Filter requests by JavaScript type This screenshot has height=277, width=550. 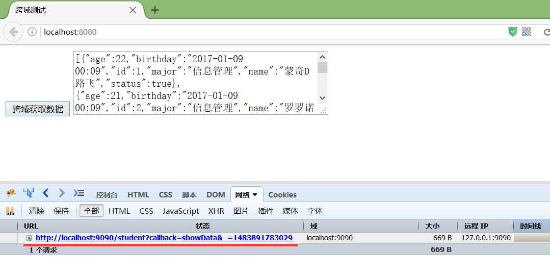coord(180,211)
